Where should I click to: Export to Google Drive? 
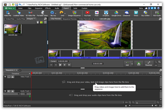tap(116, 14)
